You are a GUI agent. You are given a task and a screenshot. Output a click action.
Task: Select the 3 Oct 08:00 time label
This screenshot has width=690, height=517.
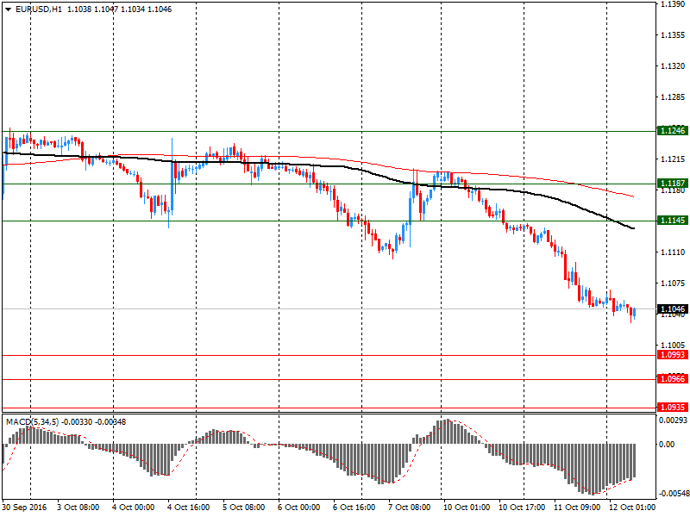(x=78, y=508)
